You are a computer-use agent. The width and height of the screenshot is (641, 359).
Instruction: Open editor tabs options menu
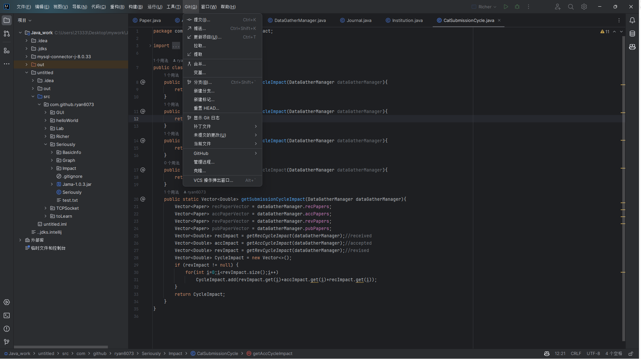[x=619, y=20]
